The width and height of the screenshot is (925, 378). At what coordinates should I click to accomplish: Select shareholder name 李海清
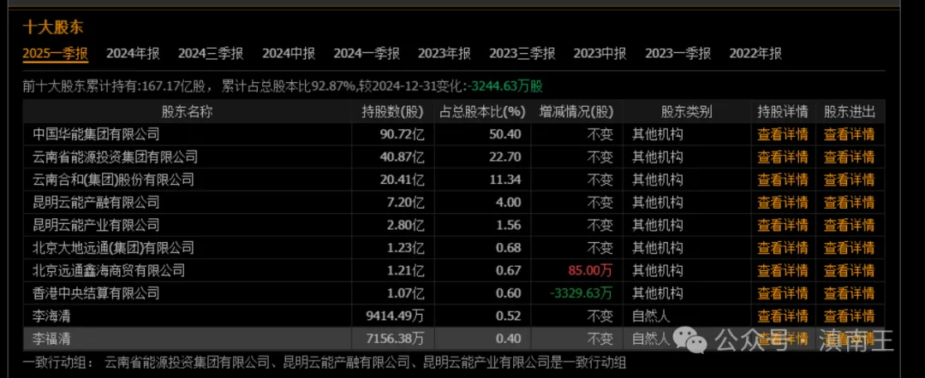[x=51, y=316]
